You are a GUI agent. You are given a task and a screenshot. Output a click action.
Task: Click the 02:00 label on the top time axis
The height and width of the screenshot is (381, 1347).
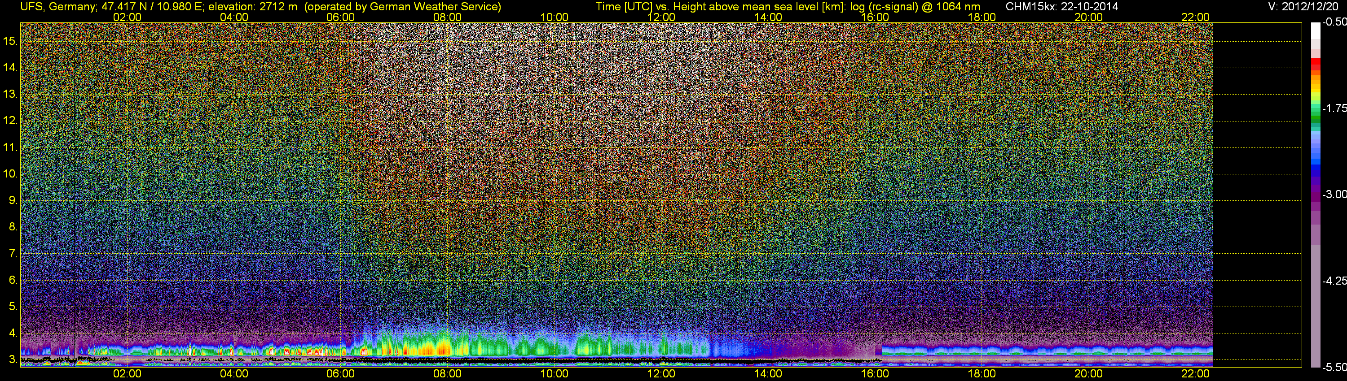coord(127,17)
